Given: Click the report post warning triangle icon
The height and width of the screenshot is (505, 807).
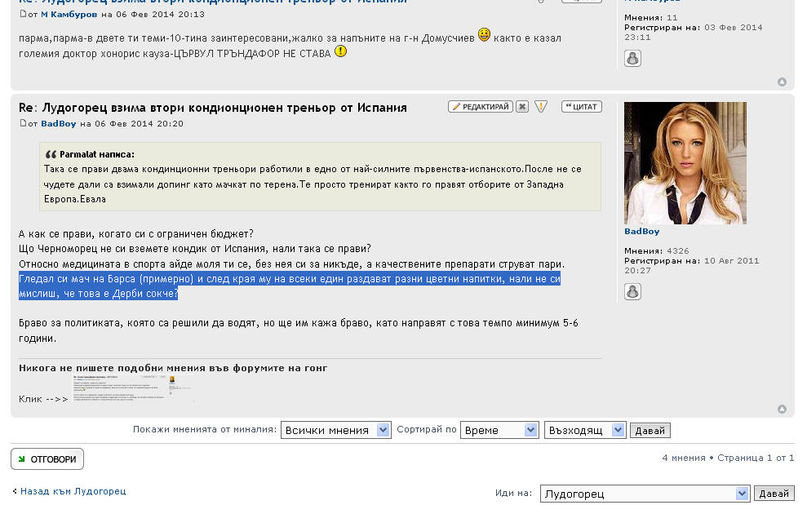Looking at the screenshot, I should [541, 107].
